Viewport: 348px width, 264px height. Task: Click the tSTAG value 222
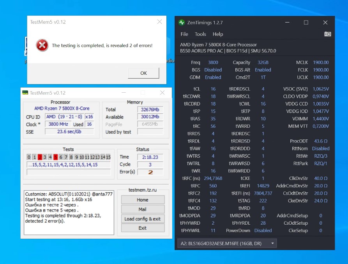(263, 201)
